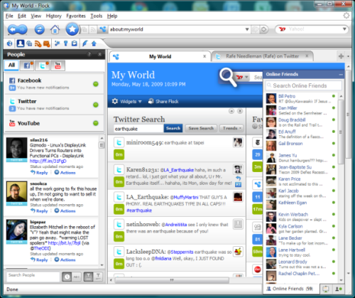Click the Share Flock link
The height and width of the screenshot is (298, 355).
click(163, 102)
